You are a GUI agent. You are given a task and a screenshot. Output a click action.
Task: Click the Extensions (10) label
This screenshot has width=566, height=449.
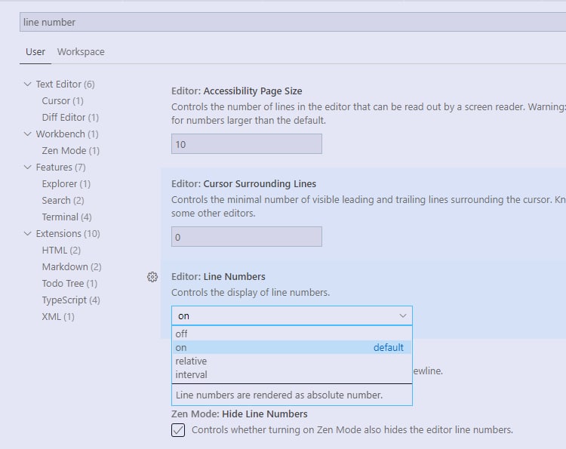pos(68,233)
